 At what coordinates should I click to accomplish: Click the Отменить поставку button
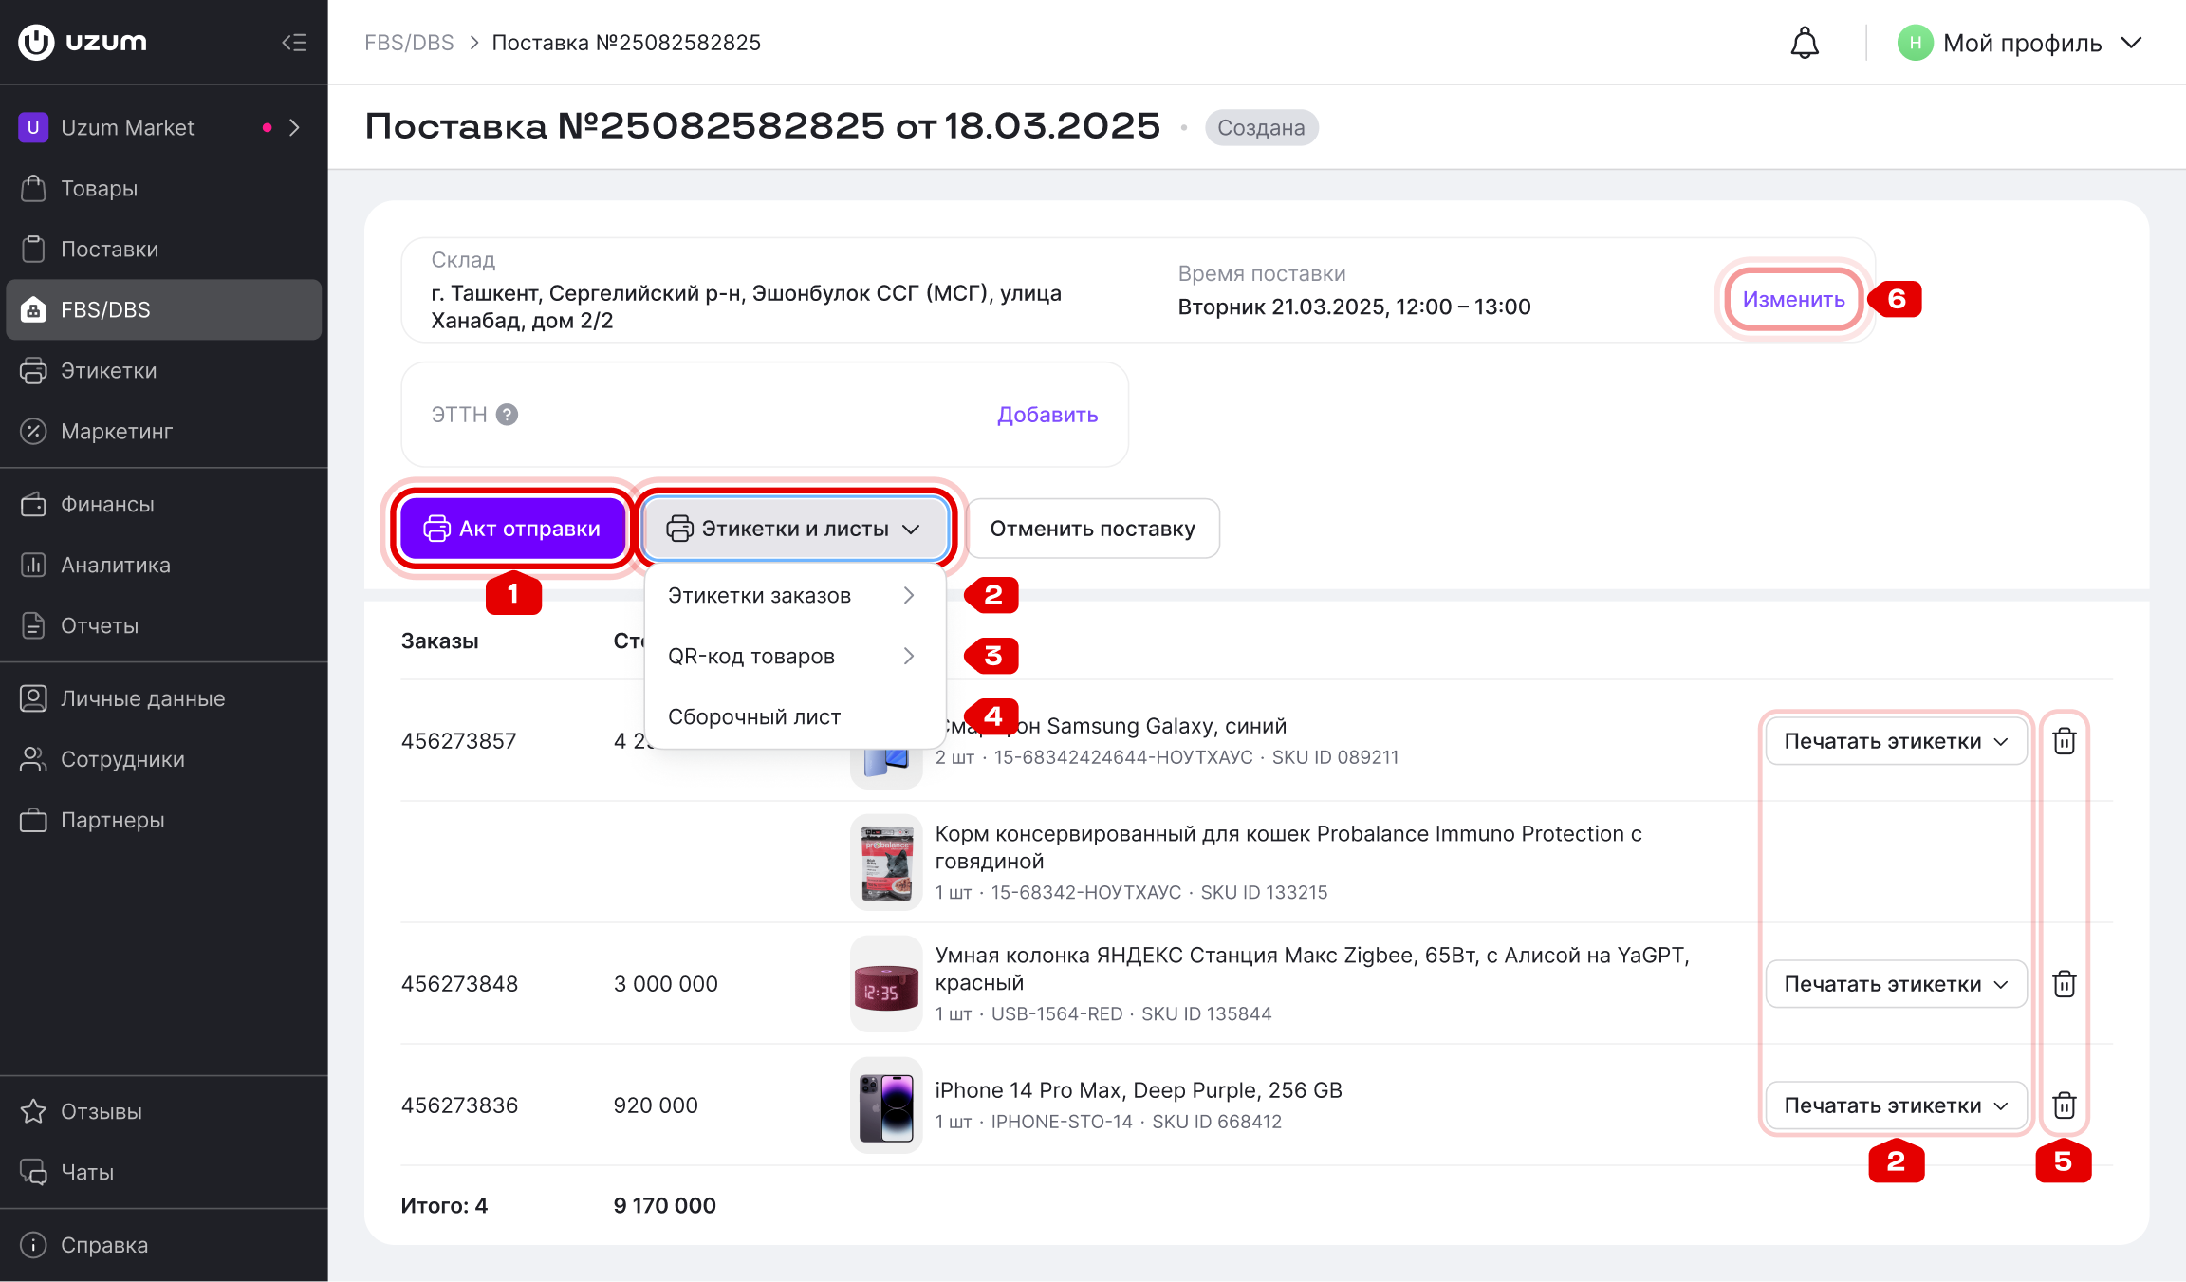pyautogui.click(x=1093, y=529)
